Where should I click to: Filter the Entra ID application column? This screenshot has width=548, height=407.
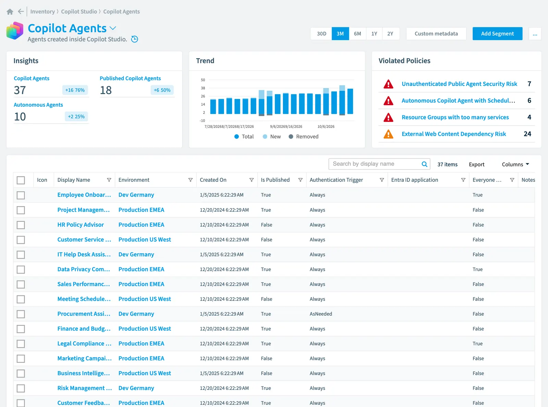pos(463,180)
